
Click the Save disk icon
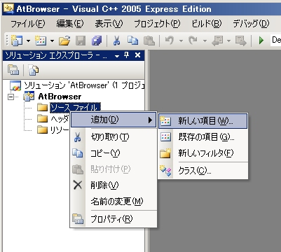click(x=81, y=41)
